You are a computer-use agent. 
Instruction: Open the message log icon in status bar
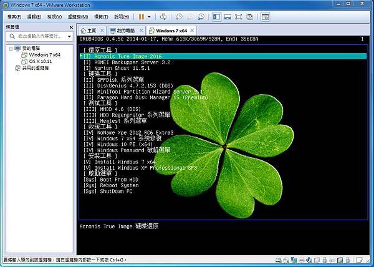pyautogui.click(x=359, y=260)
